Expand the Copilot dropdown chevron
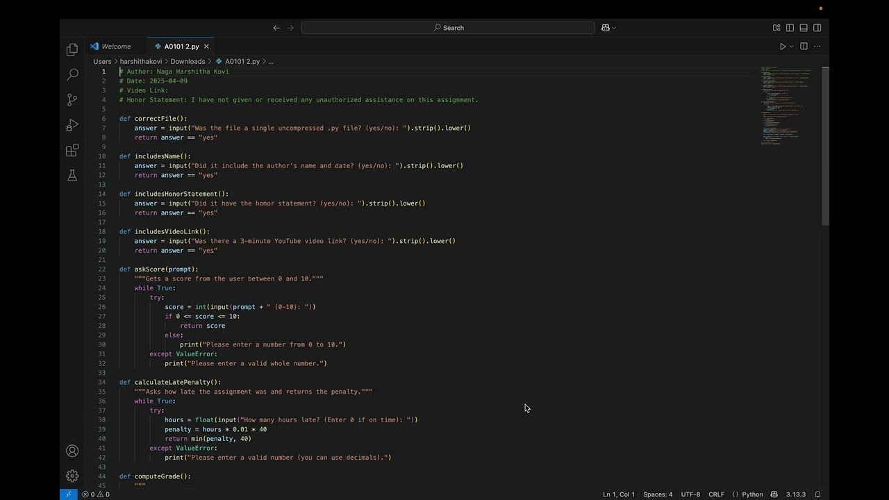 pyautogui.click(x=614, y=28)
